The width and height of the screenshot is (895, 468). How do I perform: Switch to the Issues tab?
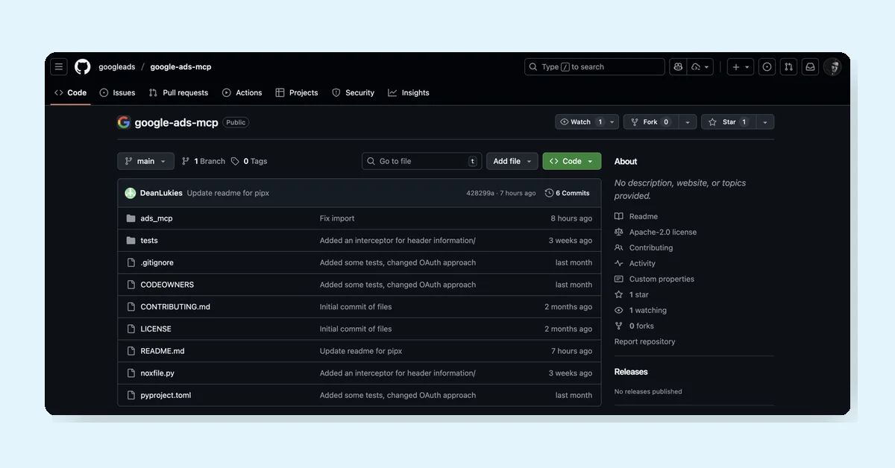pos(117,93)
